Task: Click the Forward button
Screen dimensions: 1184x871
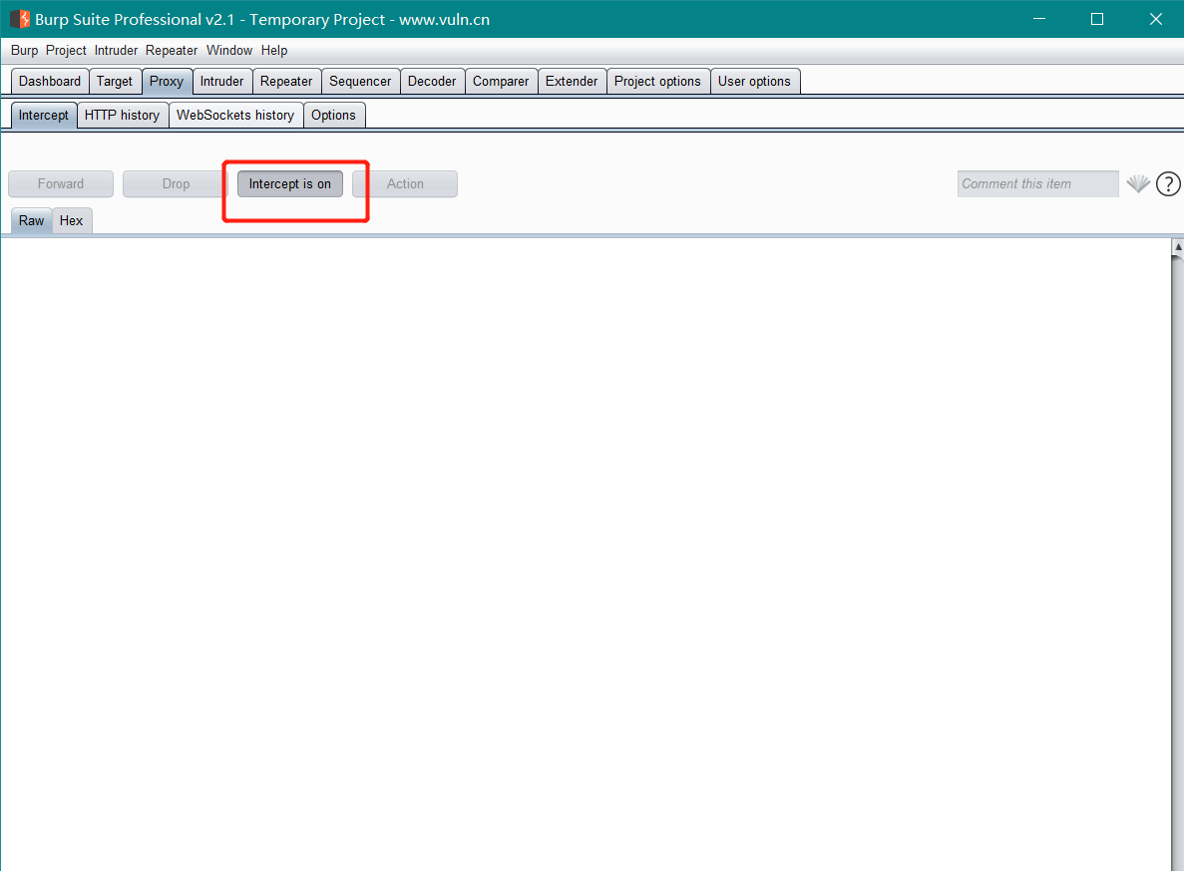Action: point(61,184)
